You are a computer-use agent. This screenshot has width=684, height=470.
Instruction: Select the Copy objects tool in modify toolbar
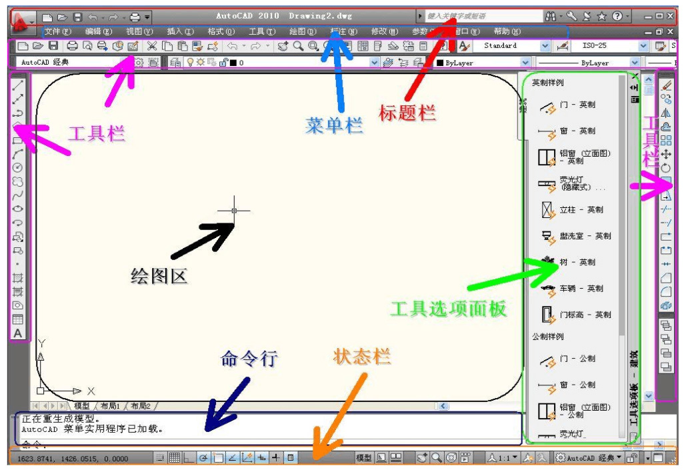click(666, 99)
